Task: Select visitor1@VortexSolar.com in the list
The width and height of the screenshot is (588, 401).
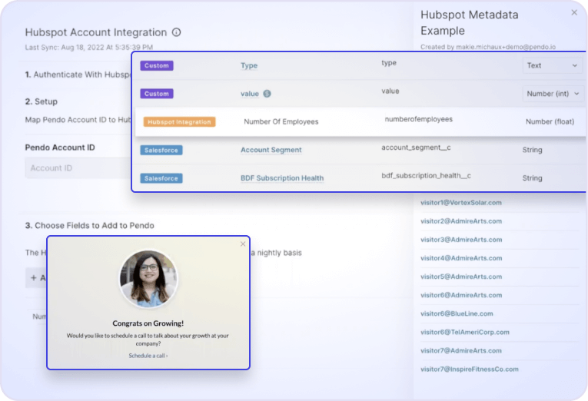Action: [x=461, y=202]
